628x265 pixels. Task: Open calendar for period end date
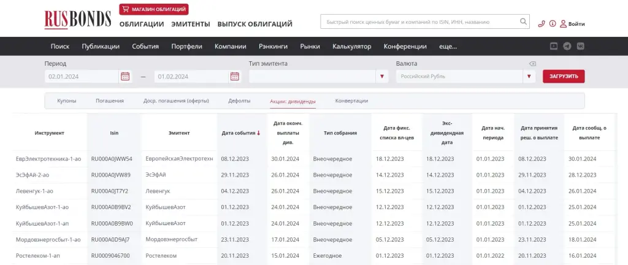pos(235,76)
